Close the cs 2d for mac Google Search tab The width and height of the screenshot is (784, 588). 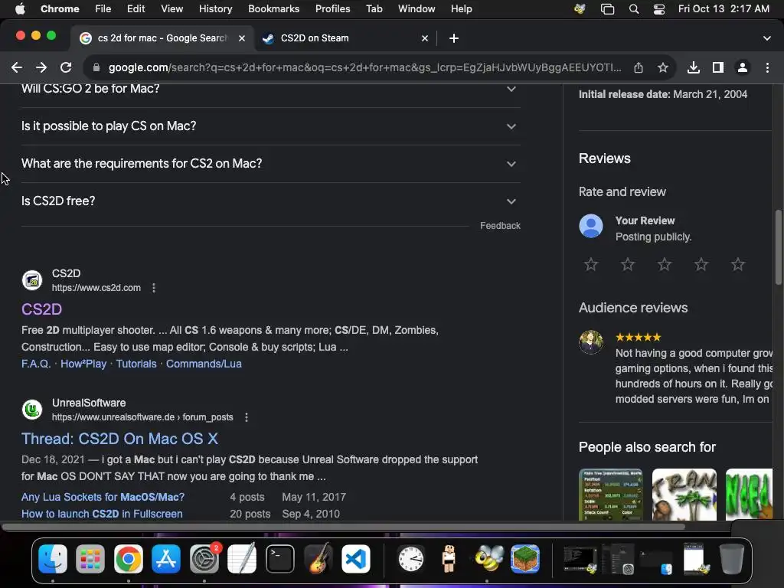pos(242,38)
